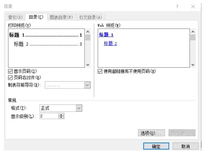
Task: Click the 取消 button
Action: (186, 146)
